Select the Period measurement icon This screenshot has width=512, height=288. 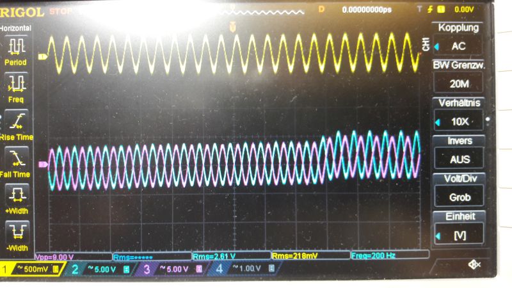point(17,45)
